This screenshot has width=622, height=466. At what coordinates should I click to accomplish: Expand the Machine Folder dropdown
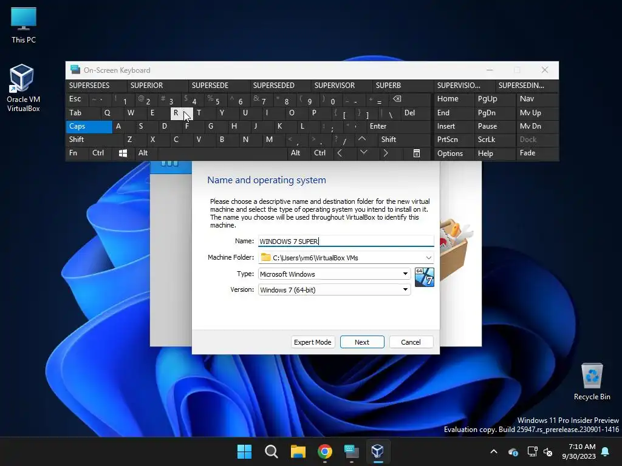(428, 257)
